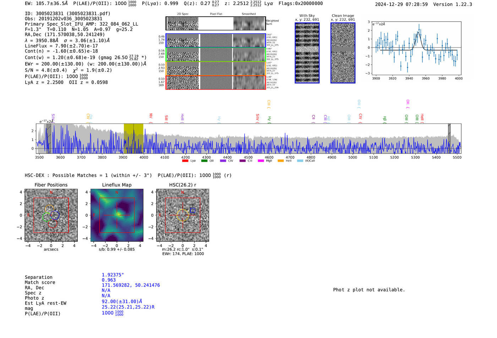Image resolution: width=497 pixels, height=338 pixels.
Task: Click the green OII legend swatch
Action: [x=204, y=161]
